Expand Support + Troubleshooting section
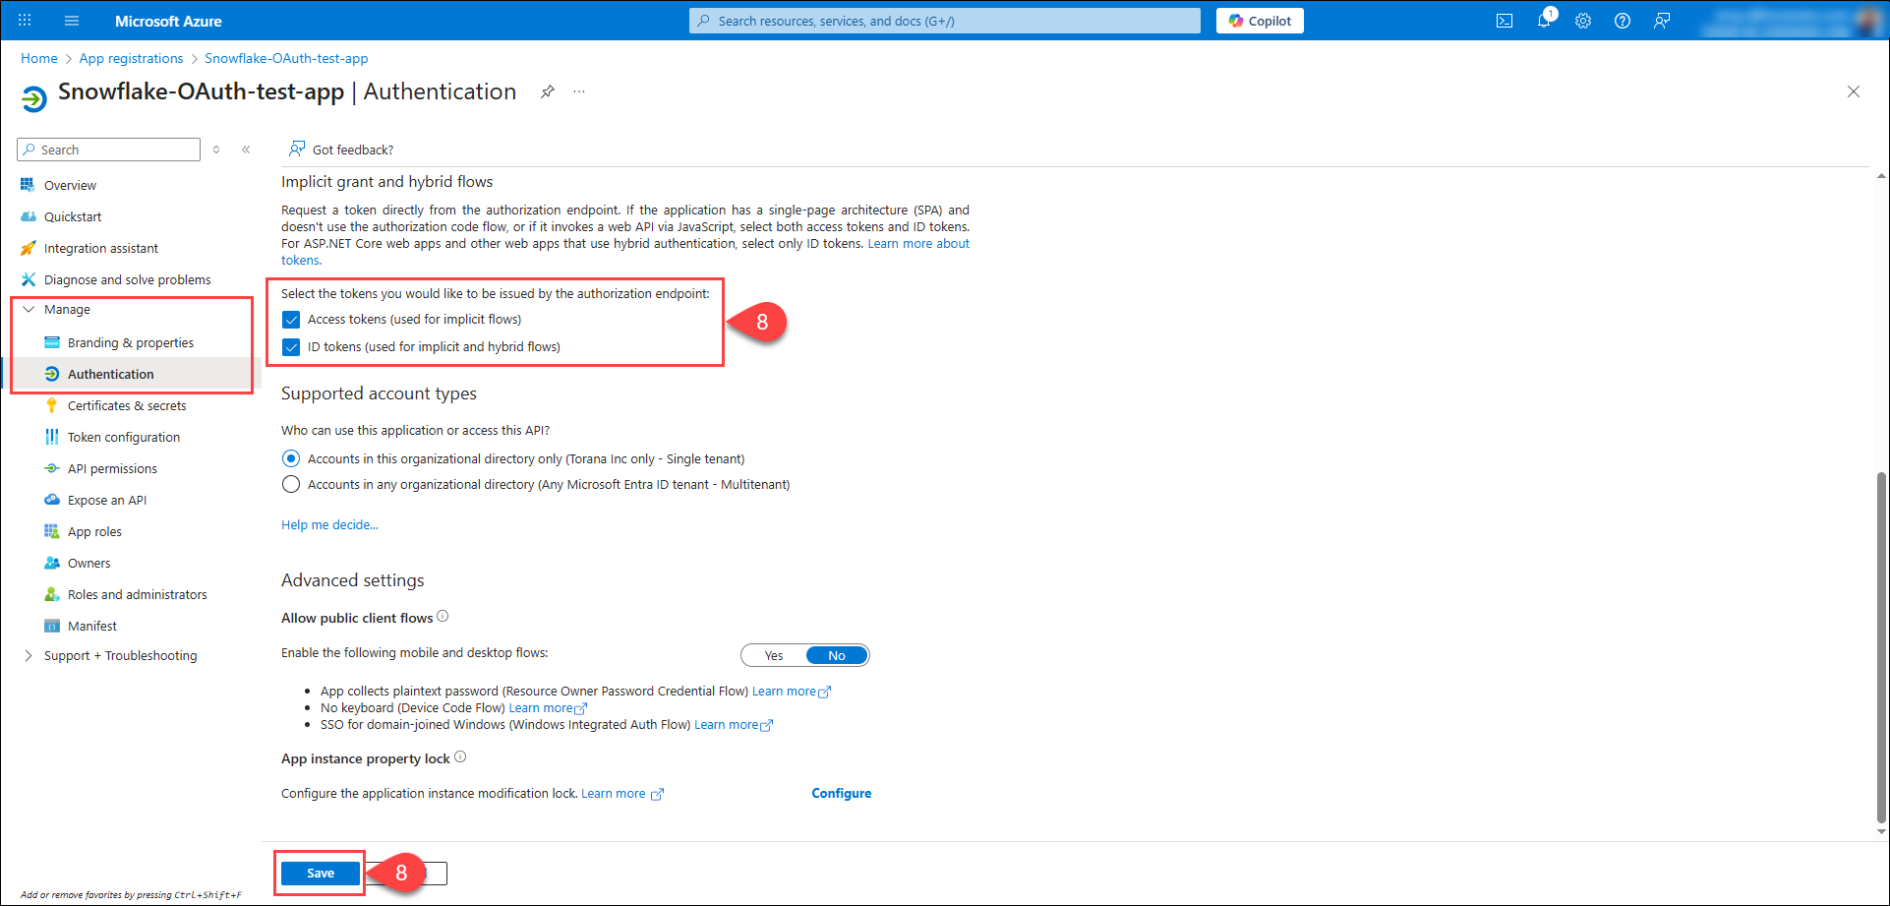The image size is (1890, 906). click(x=29, y=655)
